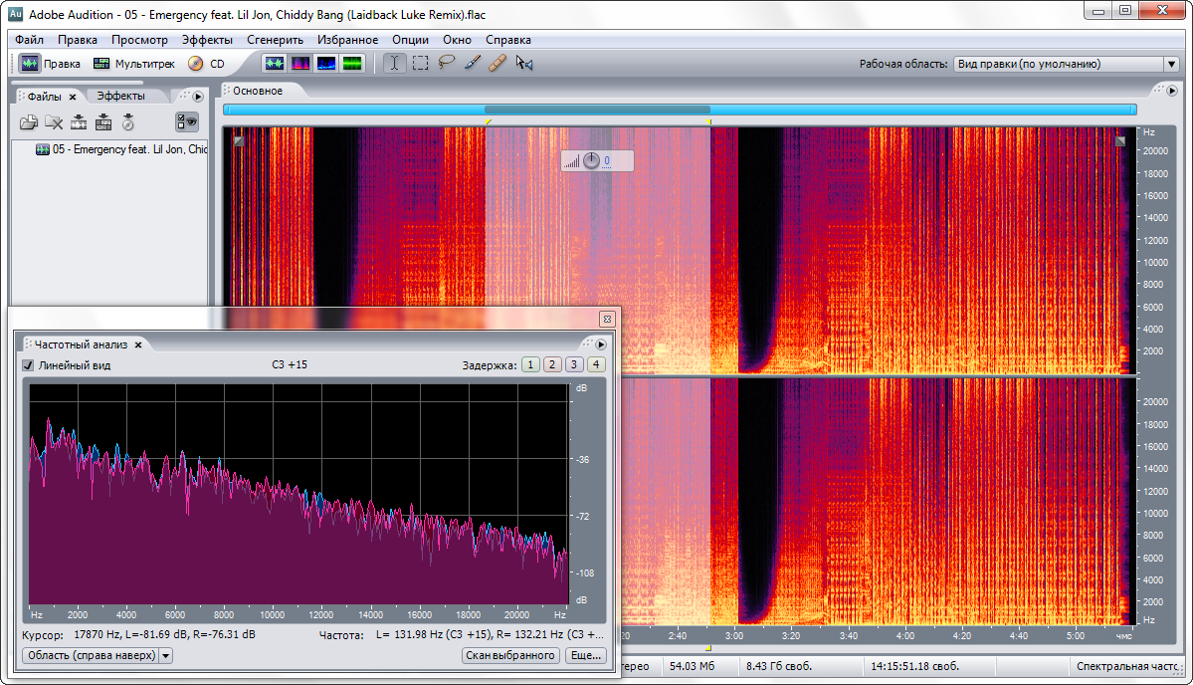Open the Сгенерить menu
Screen dimensions: 1193x685
coord(275,40)
